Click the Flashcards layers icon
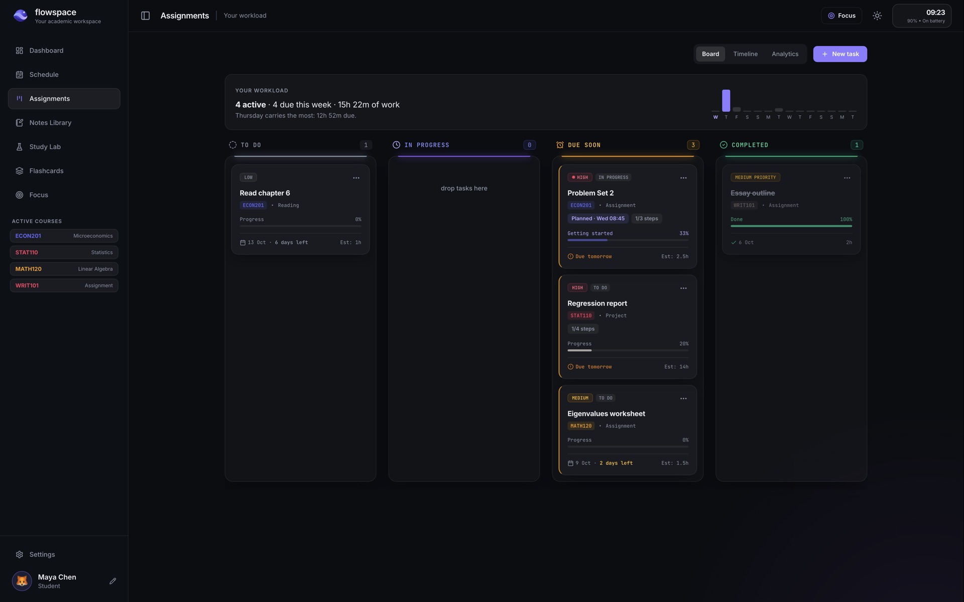Image resolution: width=964 pixels, height=602 pixels. pos(20,171)
